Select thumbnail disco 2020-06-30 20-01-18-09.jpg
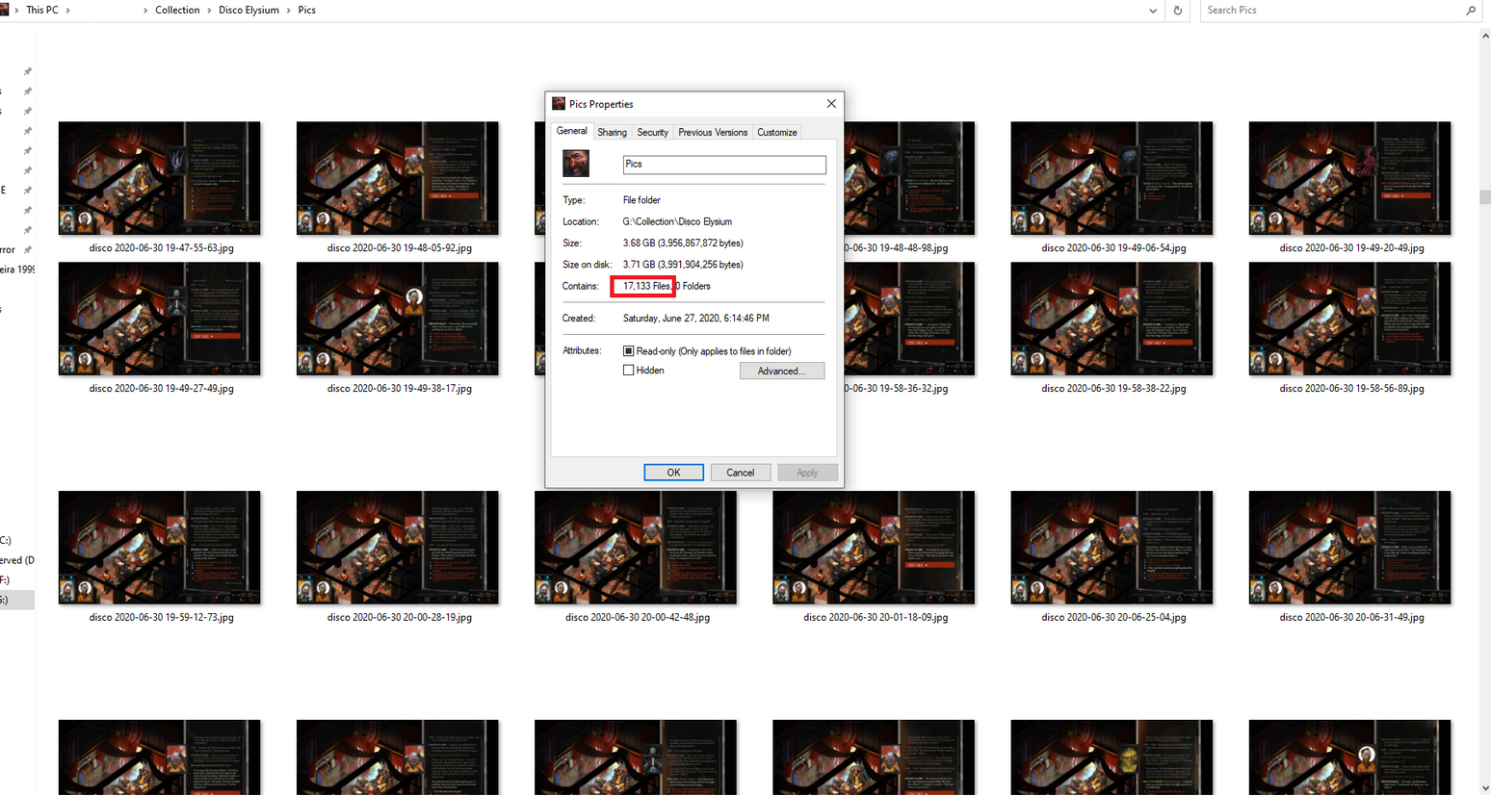 pyautogui.click(x=874, y=548)
